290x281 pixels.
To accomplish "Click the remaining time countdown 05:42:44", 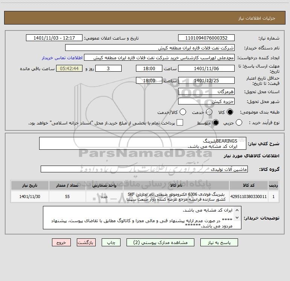I will click(69, 69).
